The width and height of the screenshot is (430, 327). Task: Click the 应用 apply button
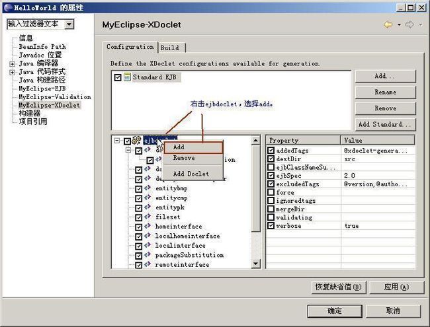396,287
